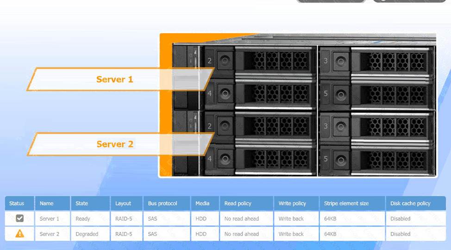Select the Server 2 name in table

[50, 234]
